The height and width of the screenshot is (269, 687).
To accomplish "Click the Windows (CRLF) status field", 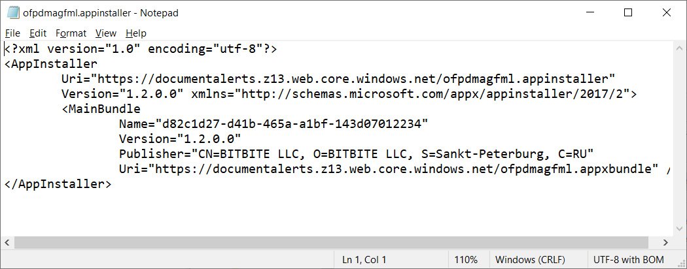I will point(530,260).
